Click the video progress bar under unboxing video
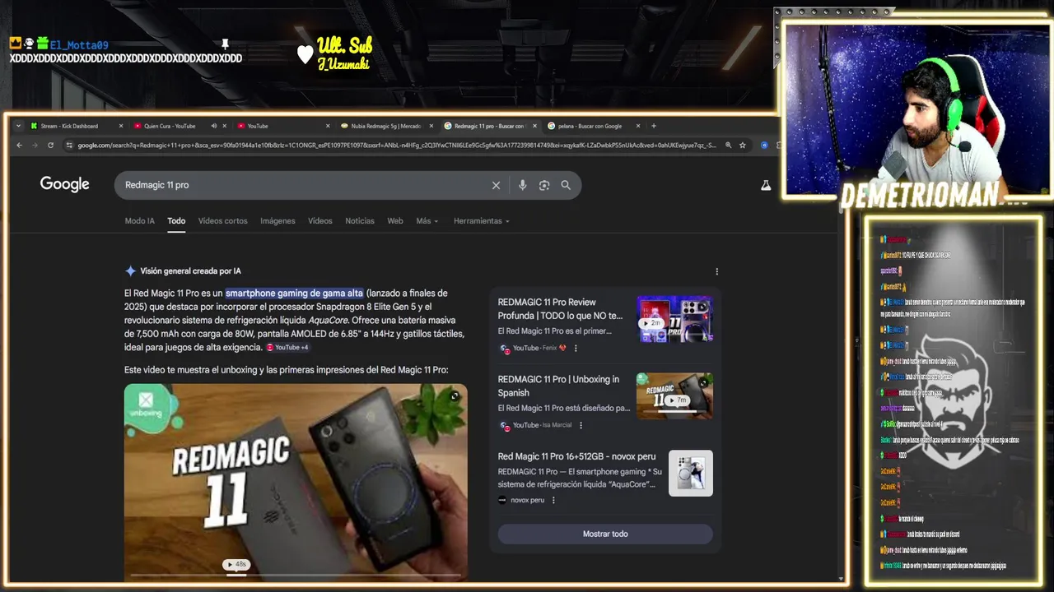This screenshot has width=1054, height=592. click(296, 574)
